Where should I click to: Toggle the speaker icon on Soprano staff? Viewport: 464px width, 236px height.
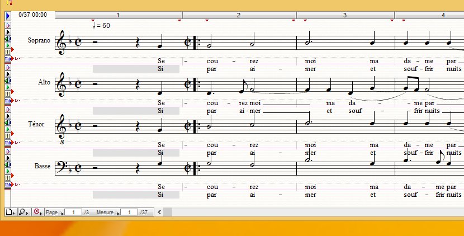[x=8, y=39]
